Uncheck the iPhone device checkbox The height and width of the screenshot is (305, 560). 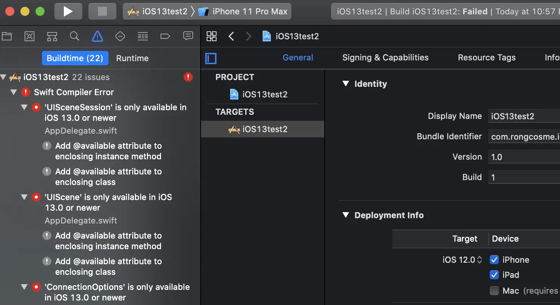[x=494, y=260]
